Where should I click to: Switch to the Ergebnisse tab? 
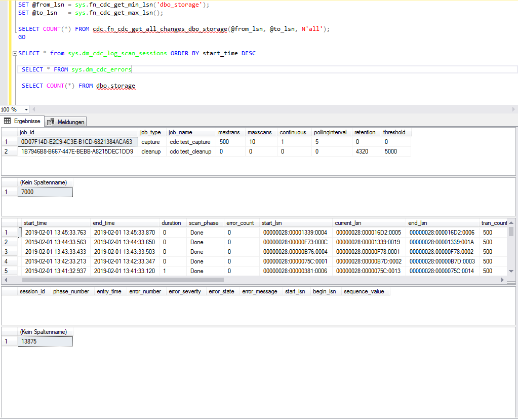pyautogui.click(x=22, y=121)
